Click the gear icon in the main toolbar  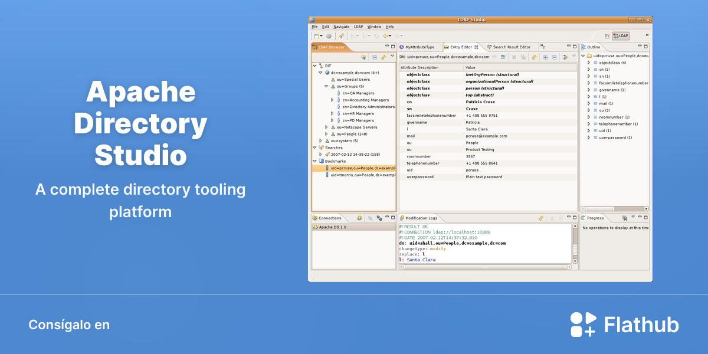pos(329,36)
